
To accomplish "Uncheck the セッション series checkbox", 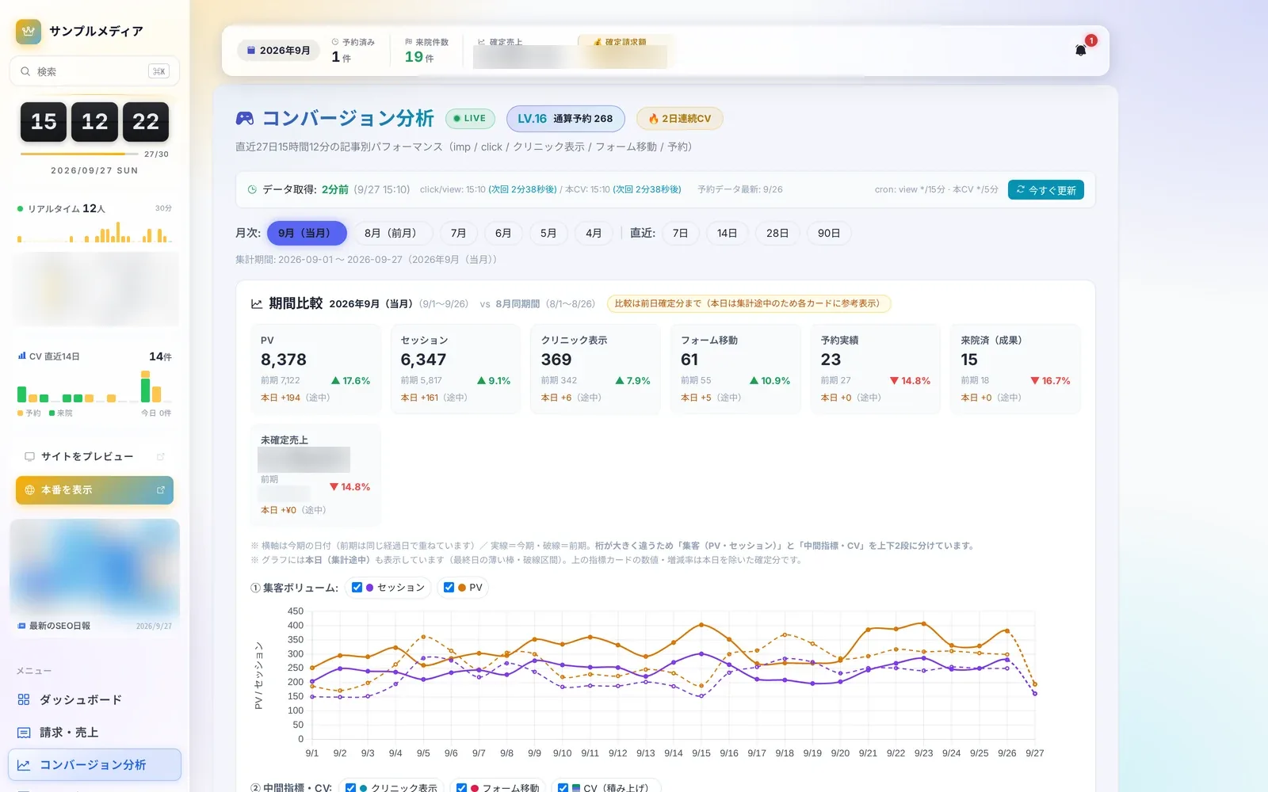I will (357, 588).
